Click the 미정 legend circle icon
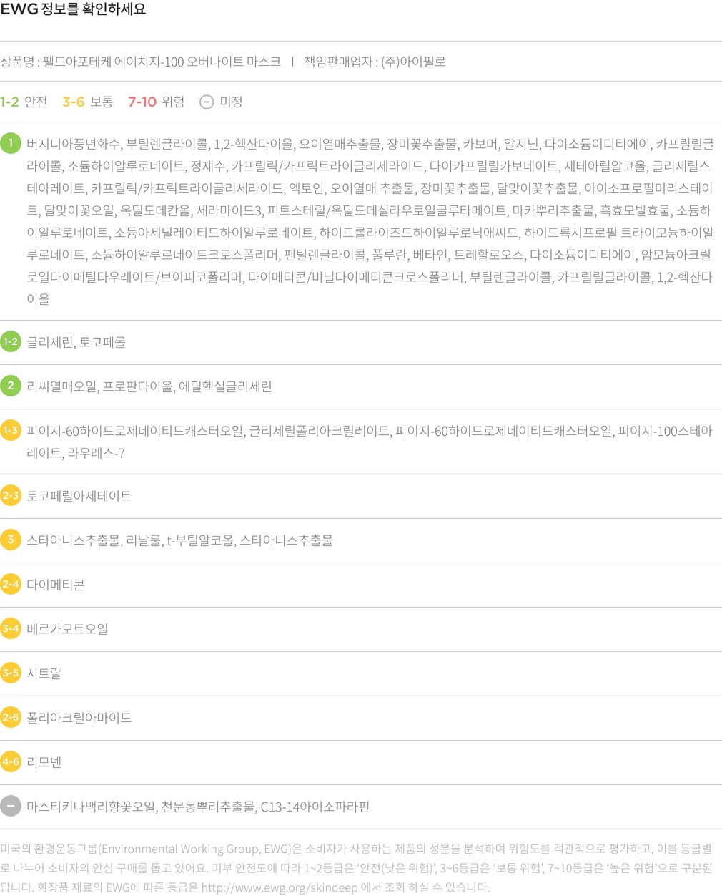 207,102
